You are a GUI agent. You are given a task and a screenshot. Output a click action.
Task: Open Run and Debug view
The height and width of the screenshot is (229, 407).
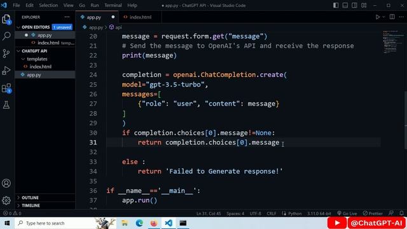click(6, 71)
